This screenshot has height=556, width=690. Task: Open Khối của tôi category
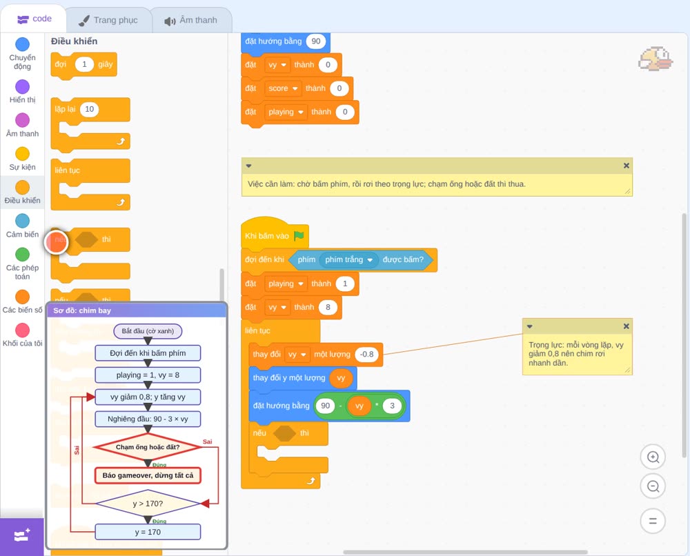pyautogui.click(x=22, y=335)
